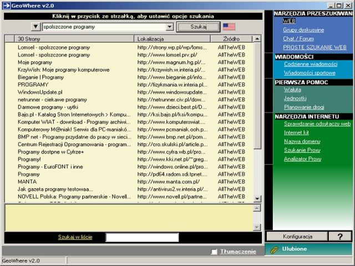Open Chat / Forum search
This screenshot has height=266, width=355.
click(x=298, y=39)
